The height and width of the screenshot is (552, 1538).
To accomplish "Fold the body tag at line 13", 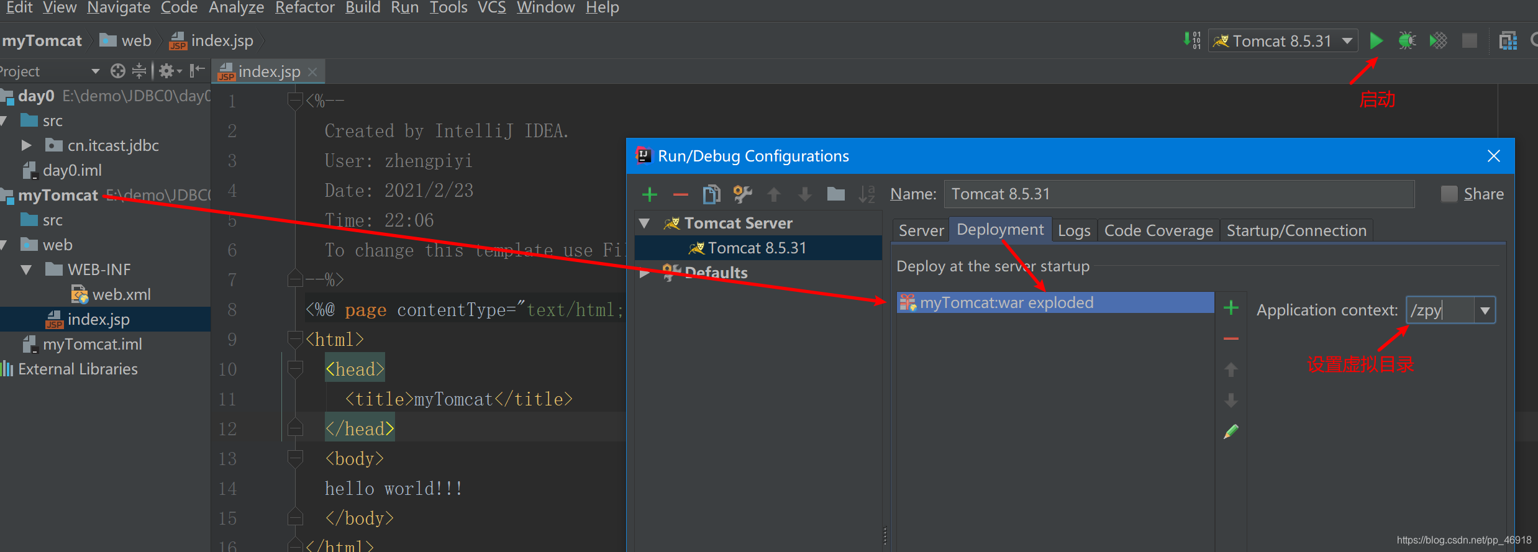I will (295, 458).
